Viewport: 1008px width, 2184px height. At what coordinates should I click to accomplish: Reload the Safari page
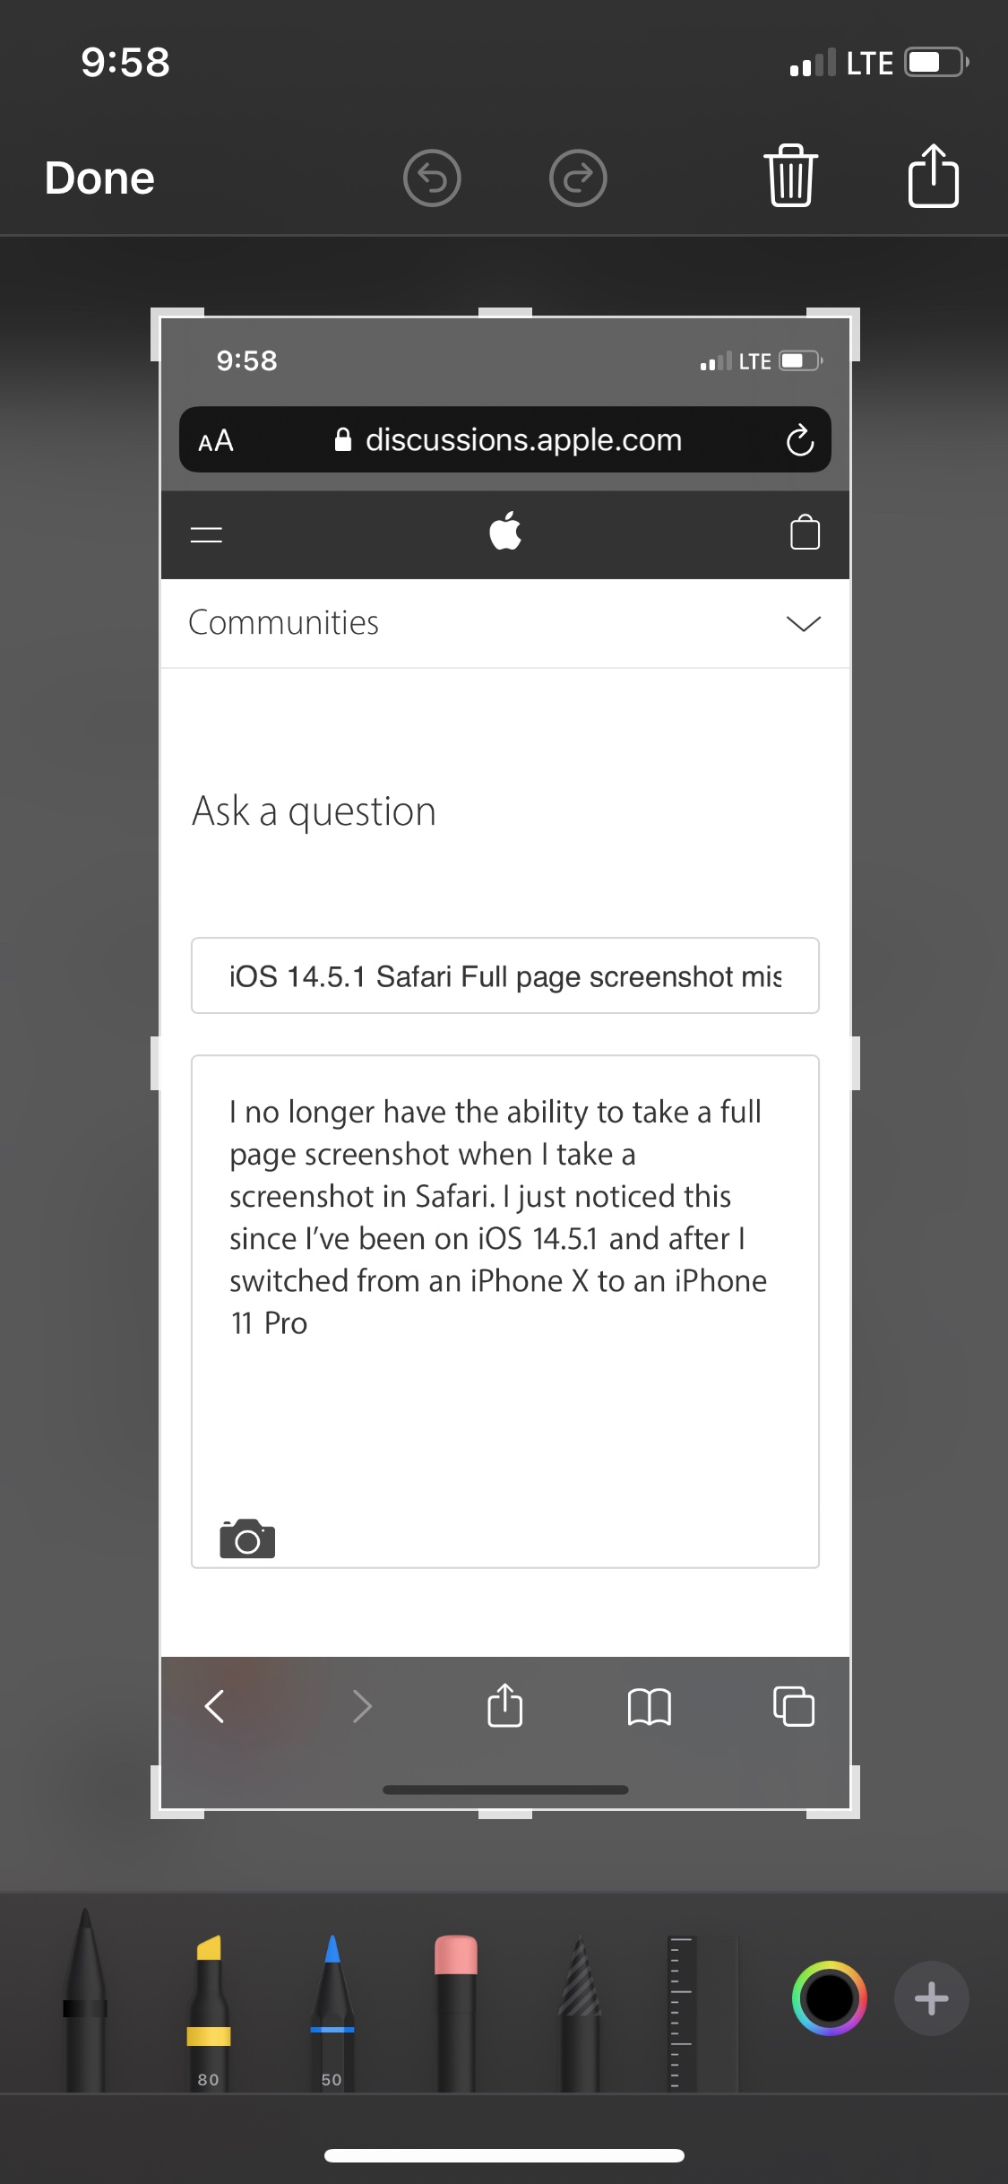point(799,440)
